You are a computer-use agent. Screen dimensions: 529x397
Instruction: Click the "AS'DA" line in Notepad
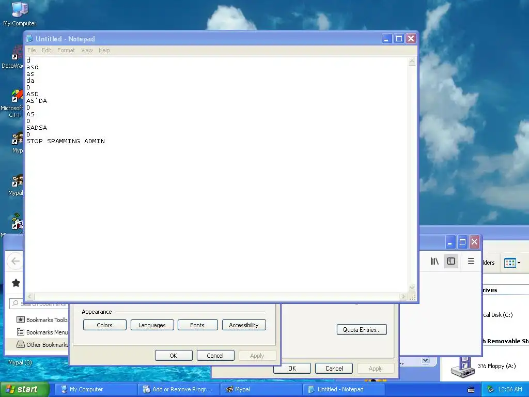point(37,101)
